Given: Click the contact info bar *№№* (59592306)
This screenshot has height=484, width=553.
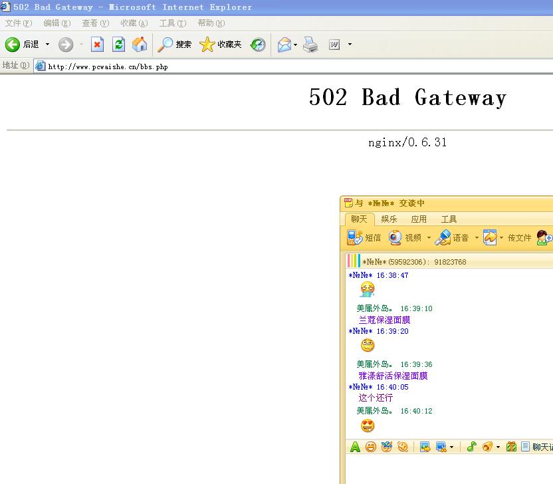Looking at the screenshot, I should pos(449,261).
